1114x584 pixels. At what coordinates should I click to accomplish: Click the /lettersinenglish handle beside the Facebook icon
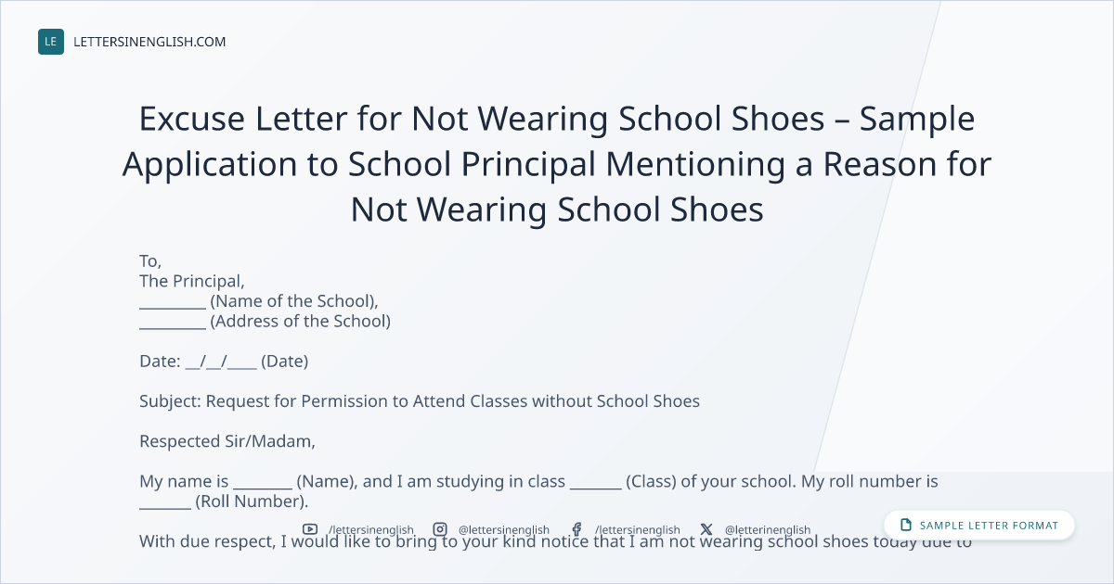click(x=637, y=530)
